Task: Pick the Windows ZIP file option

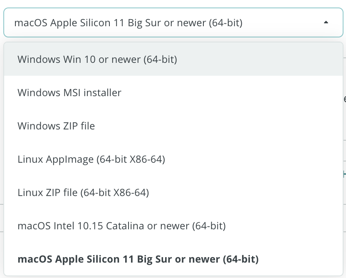Action: pos(56,126)
